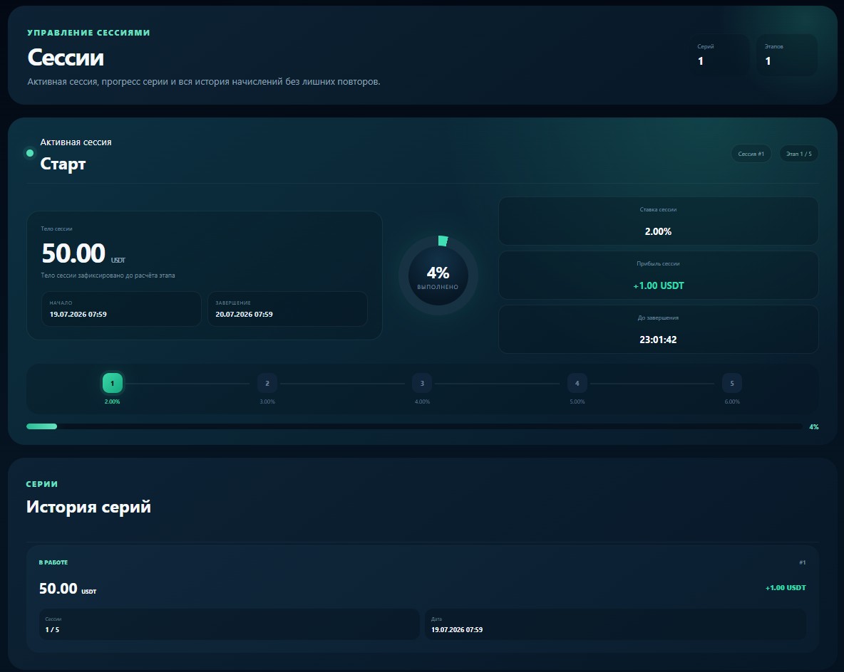Open the Этапов counter card

[x=787, y=55]
